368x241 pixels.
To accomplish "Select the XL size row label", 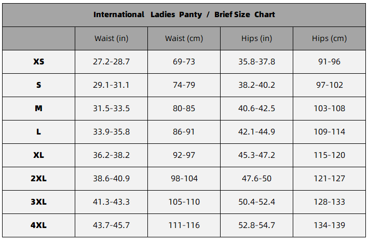I will pos(39,155).
